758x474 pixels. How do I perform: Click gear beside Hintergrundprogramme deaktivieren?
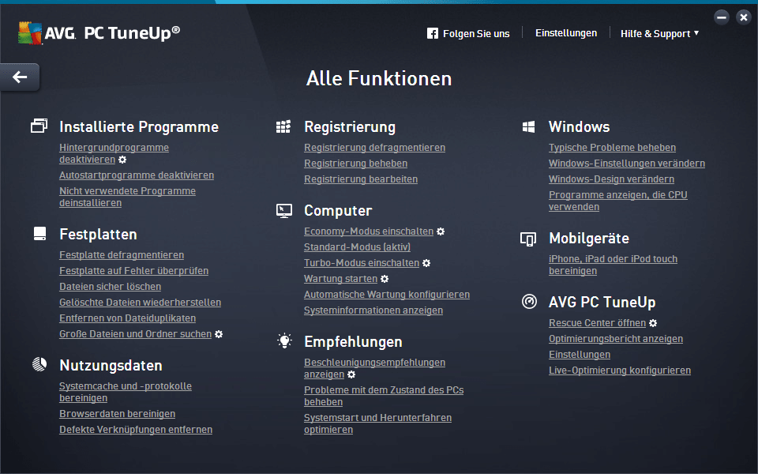pyautogui.click(x=122, y=160)
